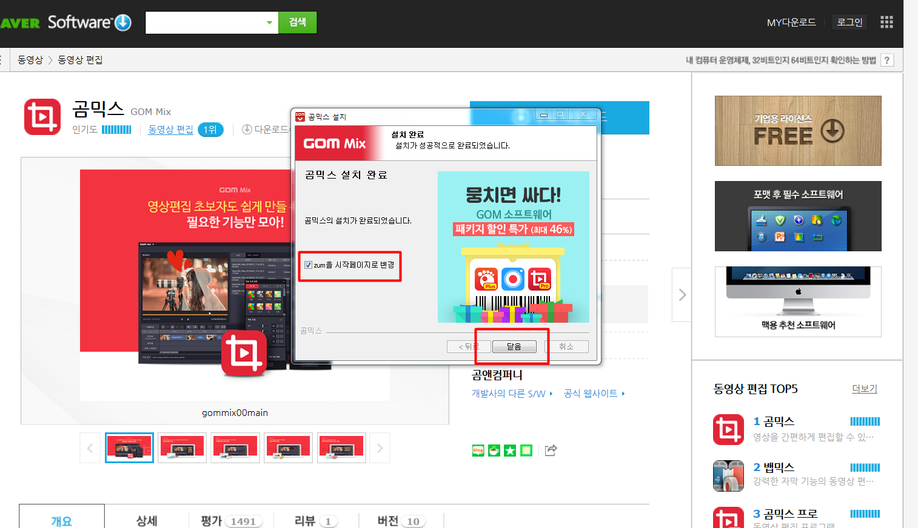Select the fourth screenshot thumbnail
The height and width of the screenshot is (528, 918).
(289, 448)
